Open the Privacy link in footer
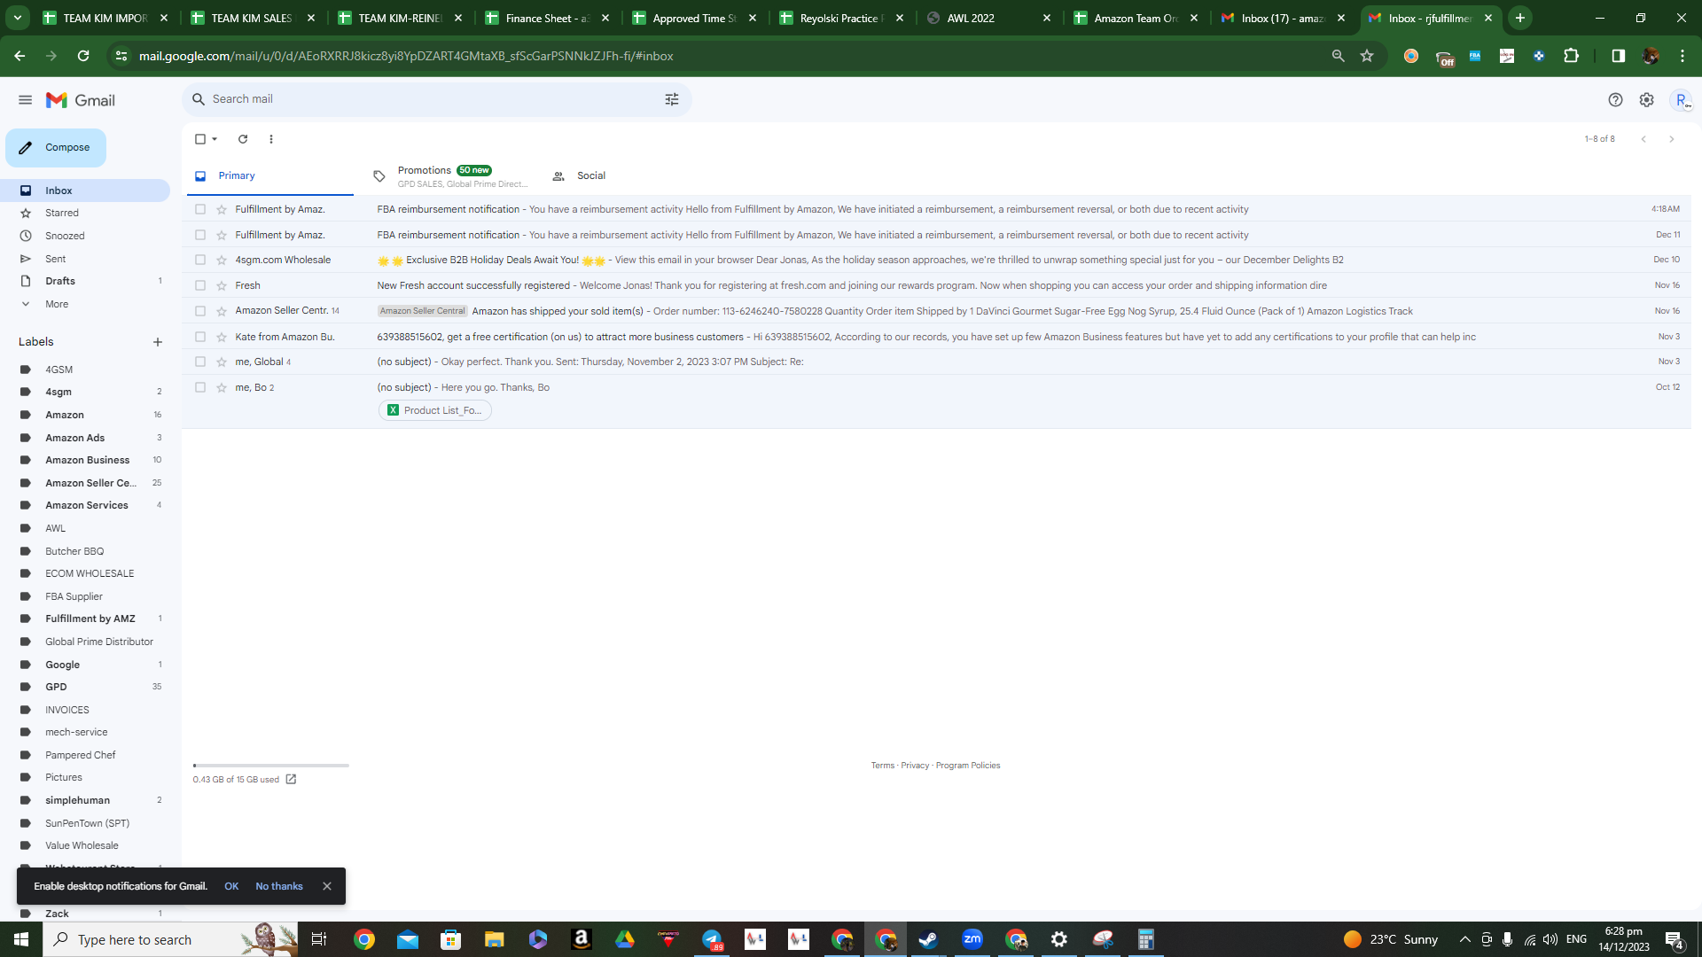Screen dimensions: 1702x957 [915, 766]
